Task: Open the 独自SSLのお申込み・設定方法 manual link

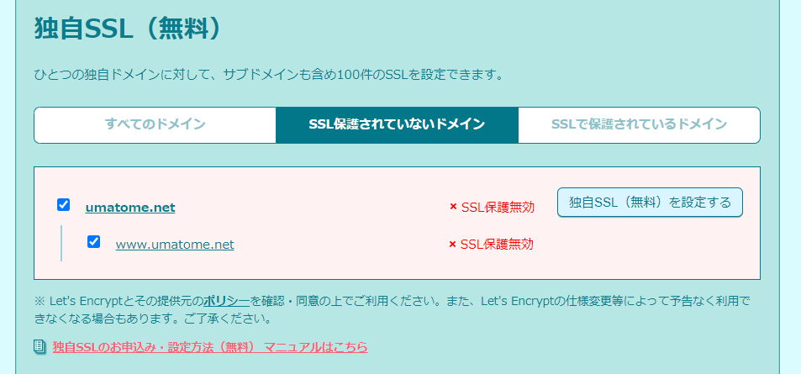Action: click(x=210, y=346)
